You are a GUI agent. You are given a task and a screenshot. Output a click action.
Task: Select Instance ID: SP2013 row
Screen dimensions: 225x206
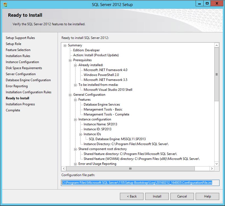tap(98, 129)
